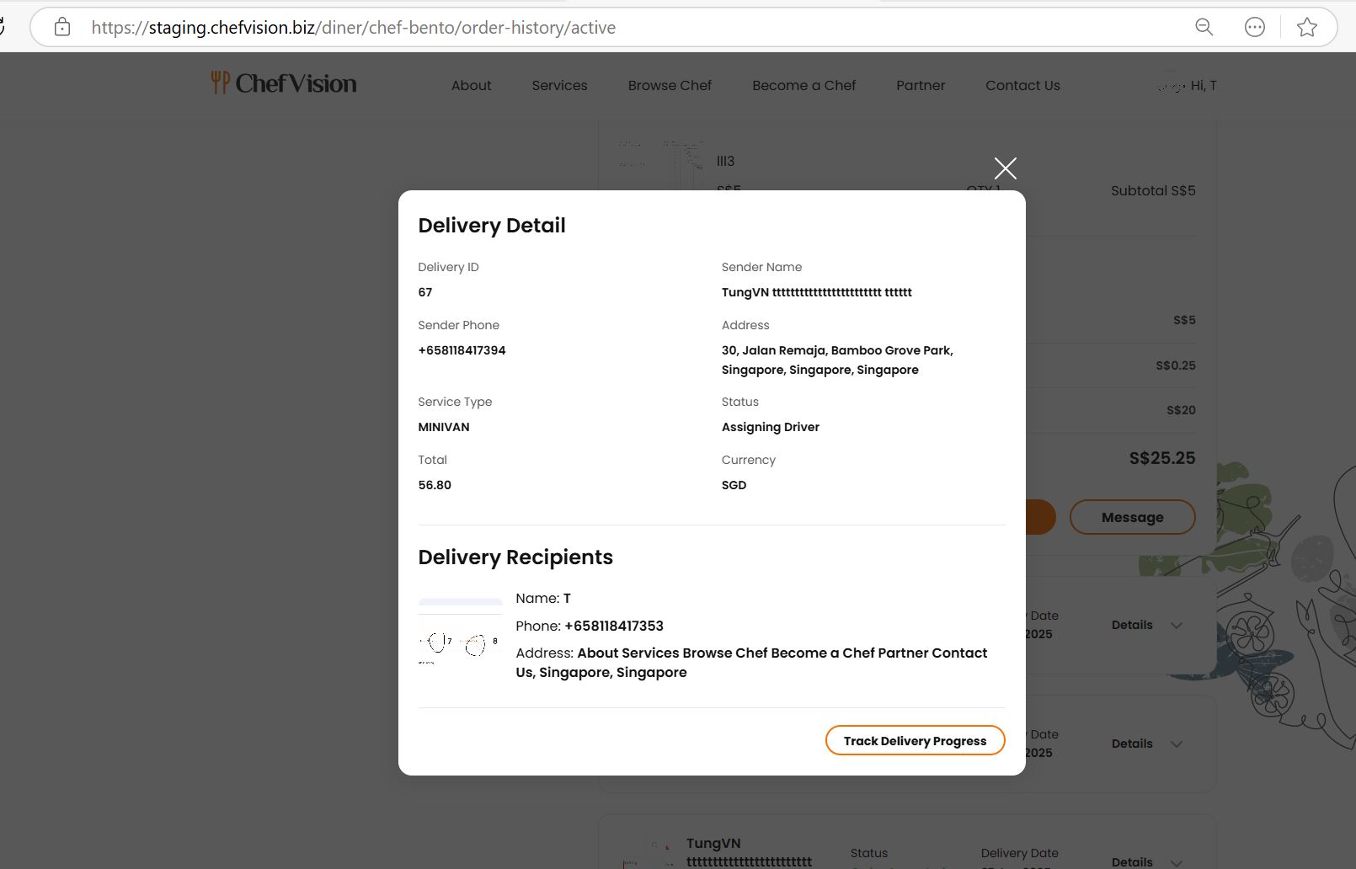This screenshot has height=869, width=1356.
Task: Click the Track Delivery Progress button
Action: (x=915, y=741)
